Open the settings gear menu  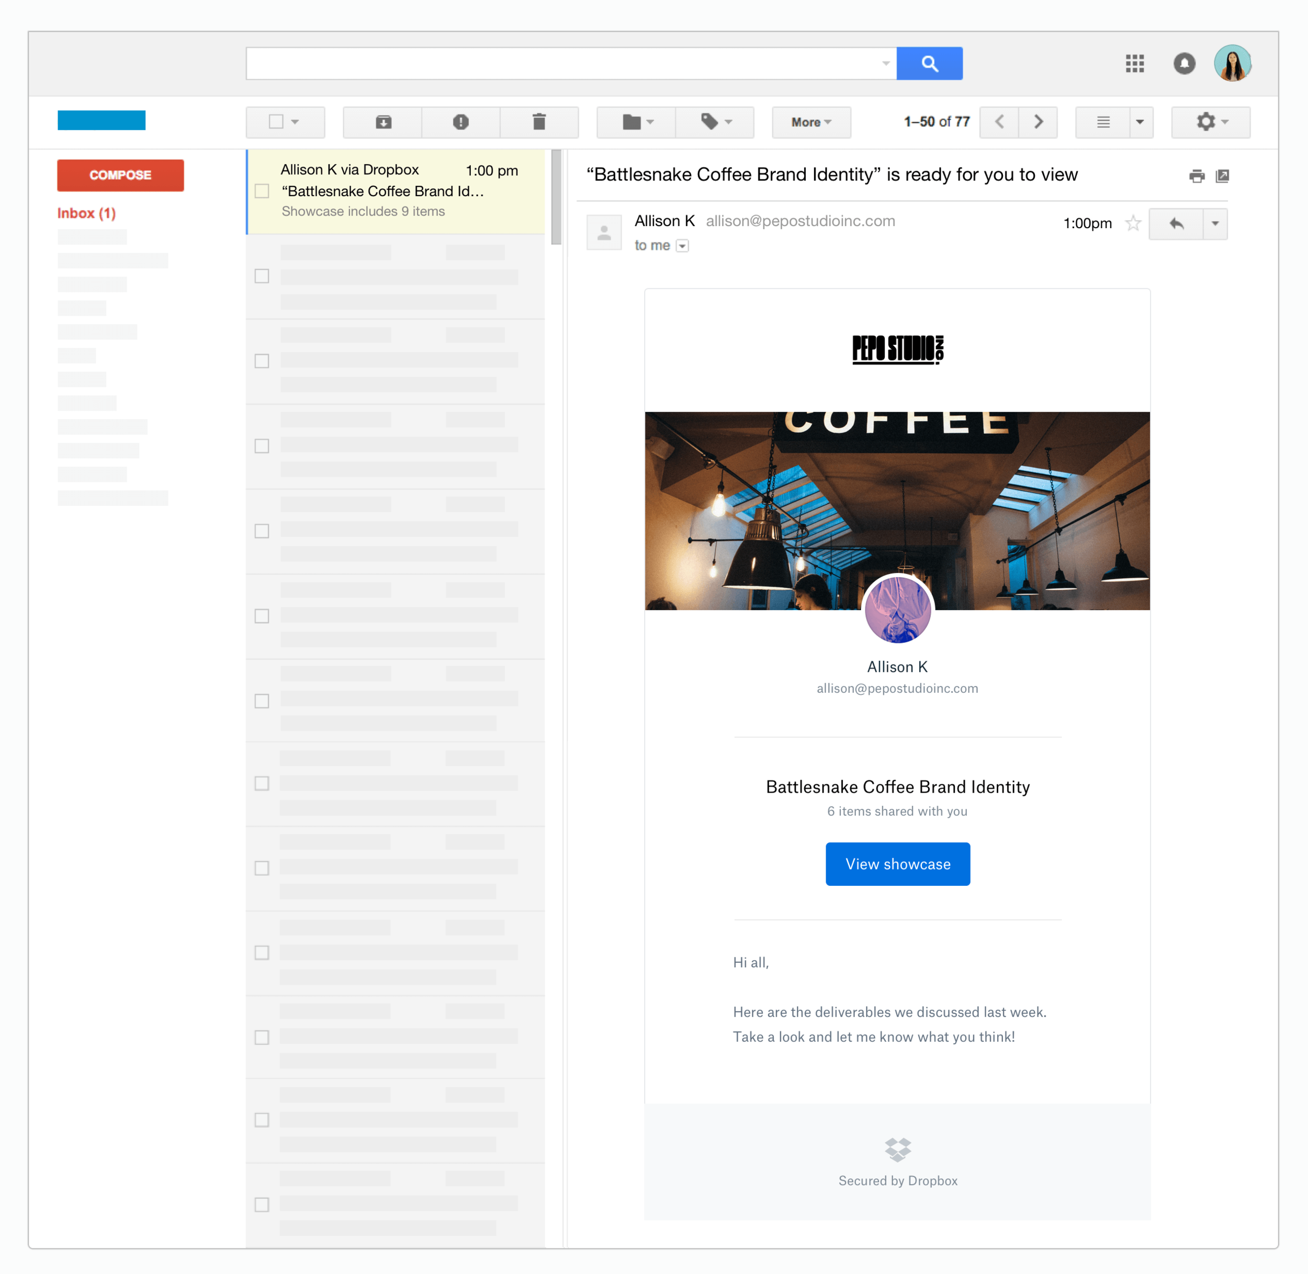pos(1210,122)
